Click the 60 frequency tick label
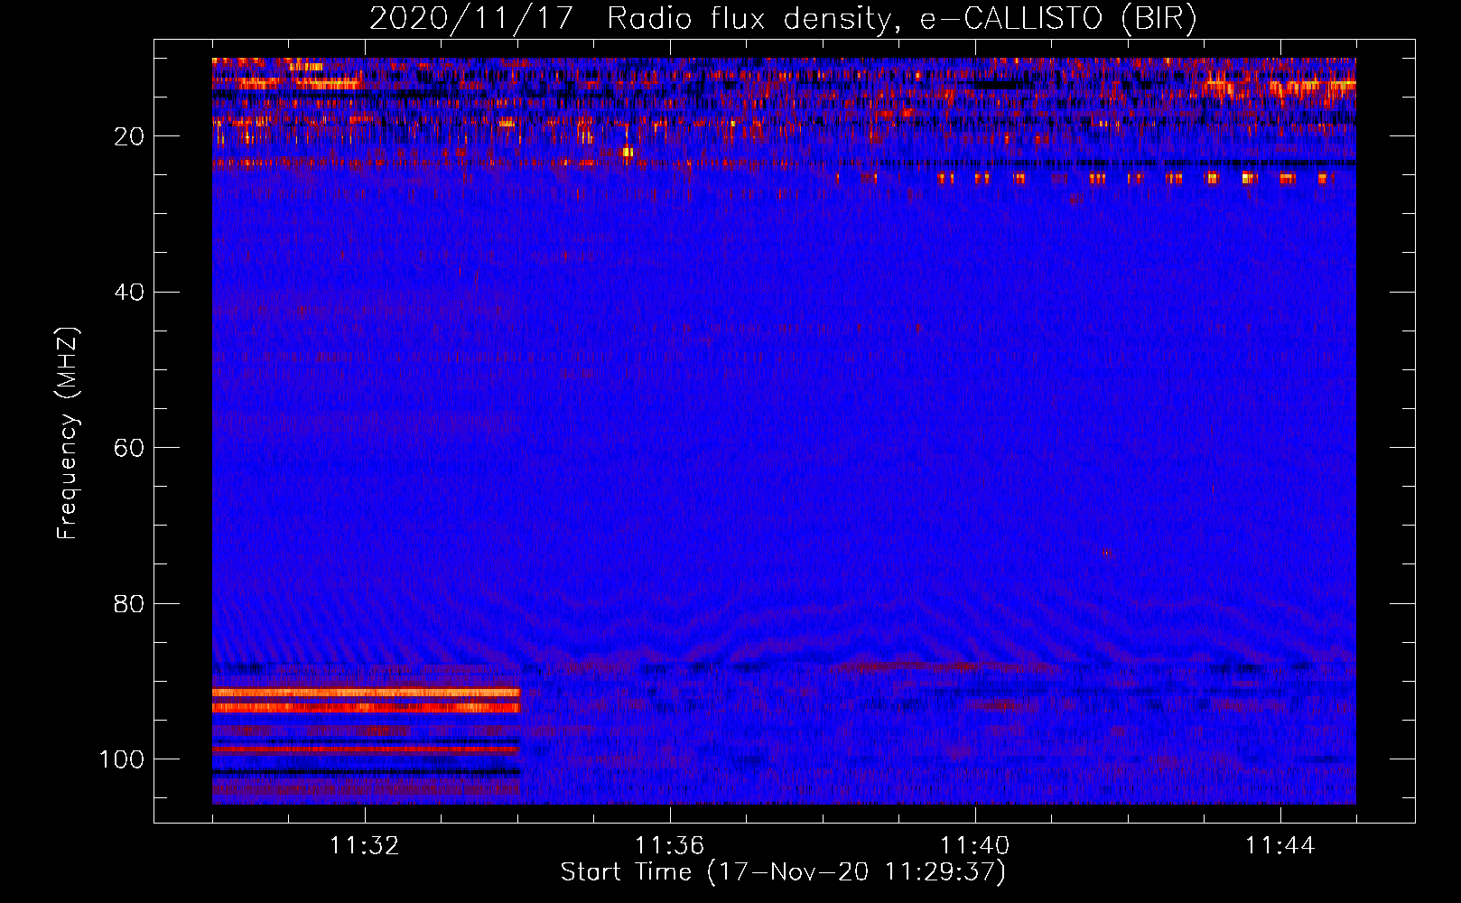 click(x=130, y=448)
